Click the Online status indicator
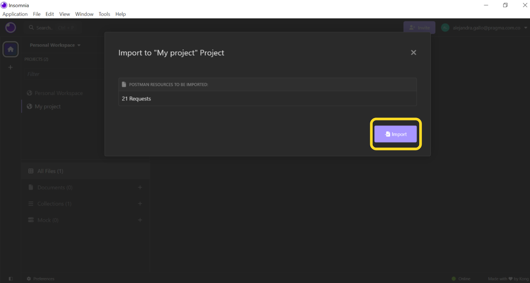The width and height of the screenshot is (530, 283). coord(461,279)
